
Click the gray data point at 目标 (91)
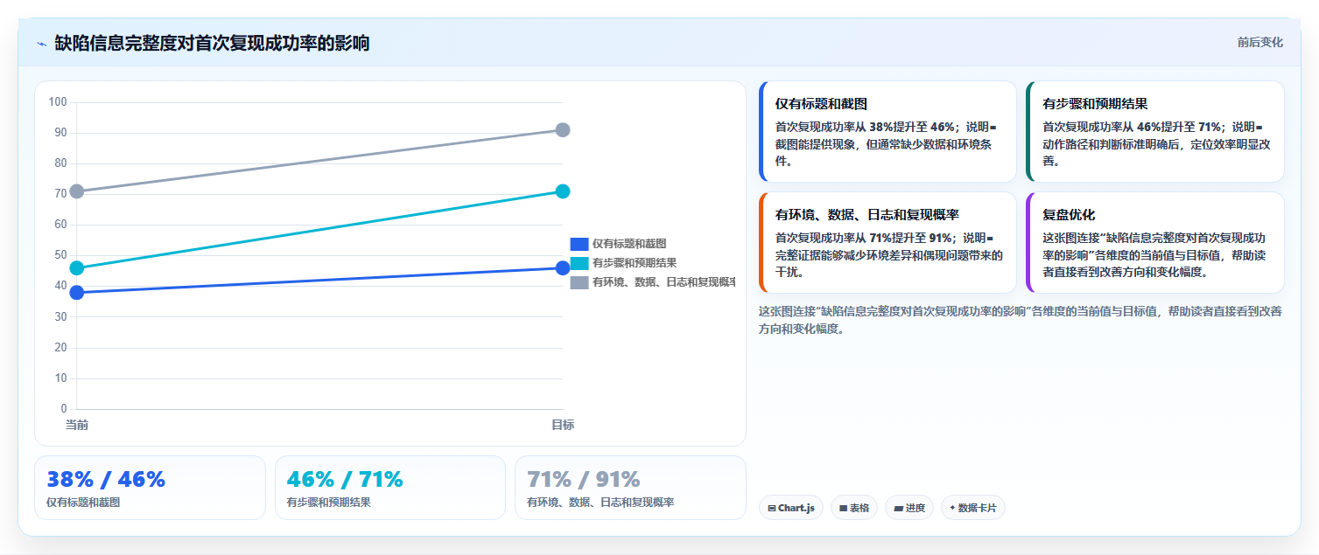point(563,130)
